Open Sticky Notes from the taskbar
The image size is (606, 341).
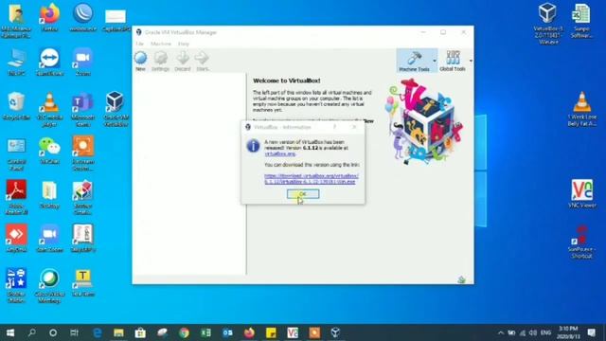[271, 332]
